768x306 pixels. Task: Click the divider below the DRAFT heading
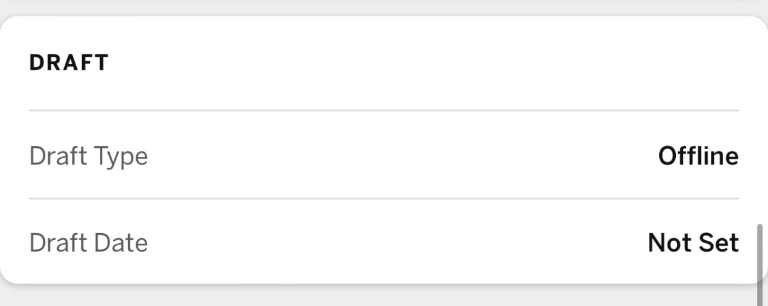[x=384, y=111]
